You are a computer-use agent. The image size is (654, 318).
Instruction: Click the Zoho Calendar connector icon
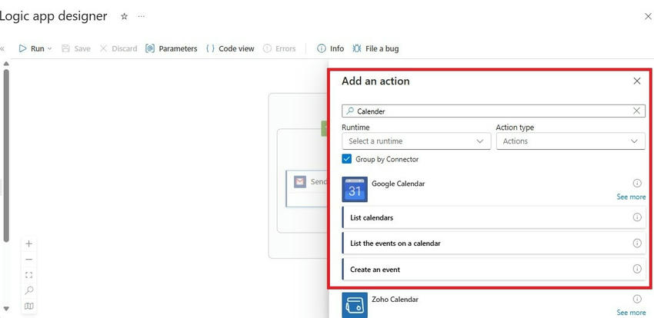point(355,305)
